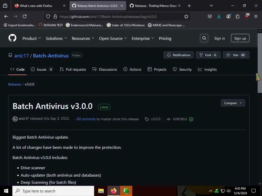Click the tracking protection shield icon

point(48,16)
